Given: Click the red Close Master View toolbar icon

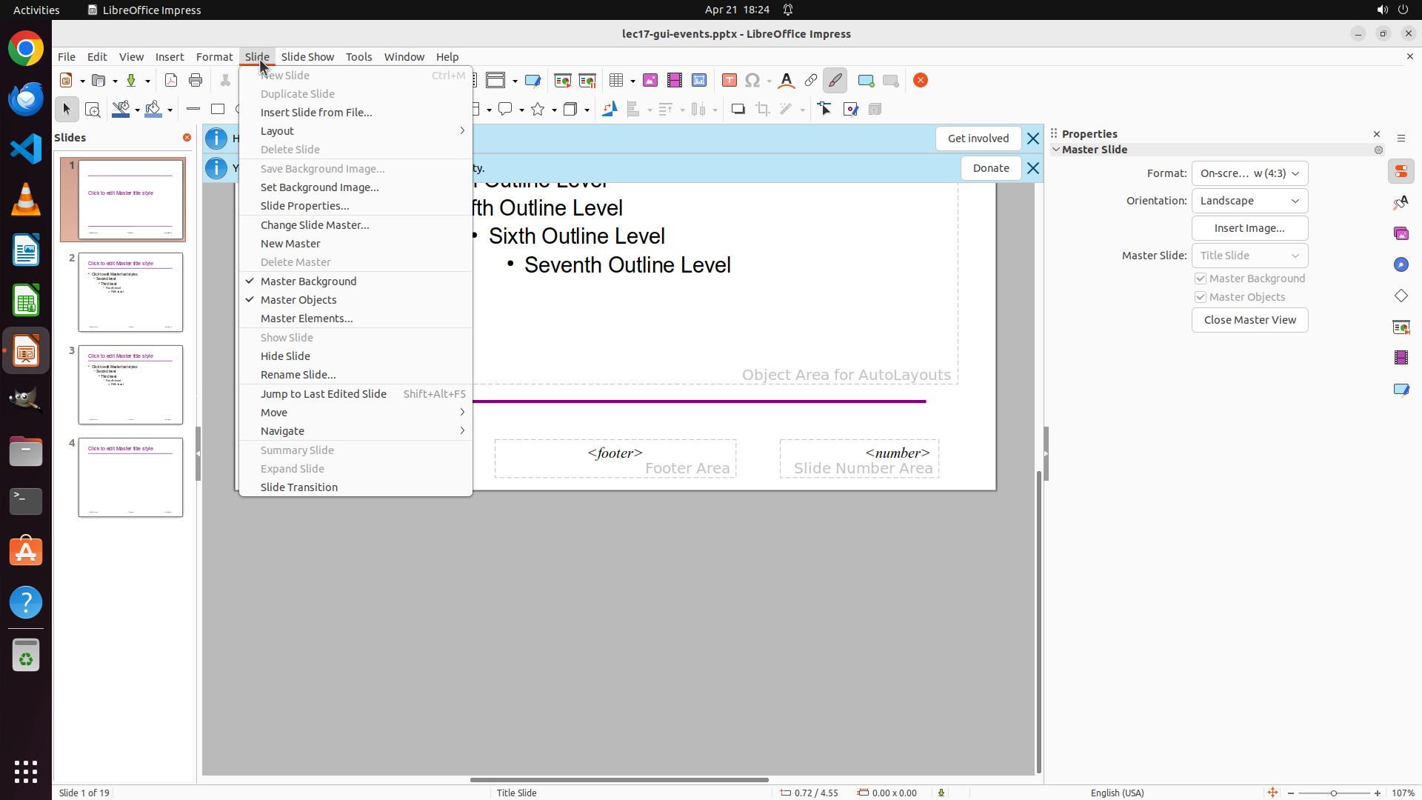Looking at the screenshot, I should (921, 80).
